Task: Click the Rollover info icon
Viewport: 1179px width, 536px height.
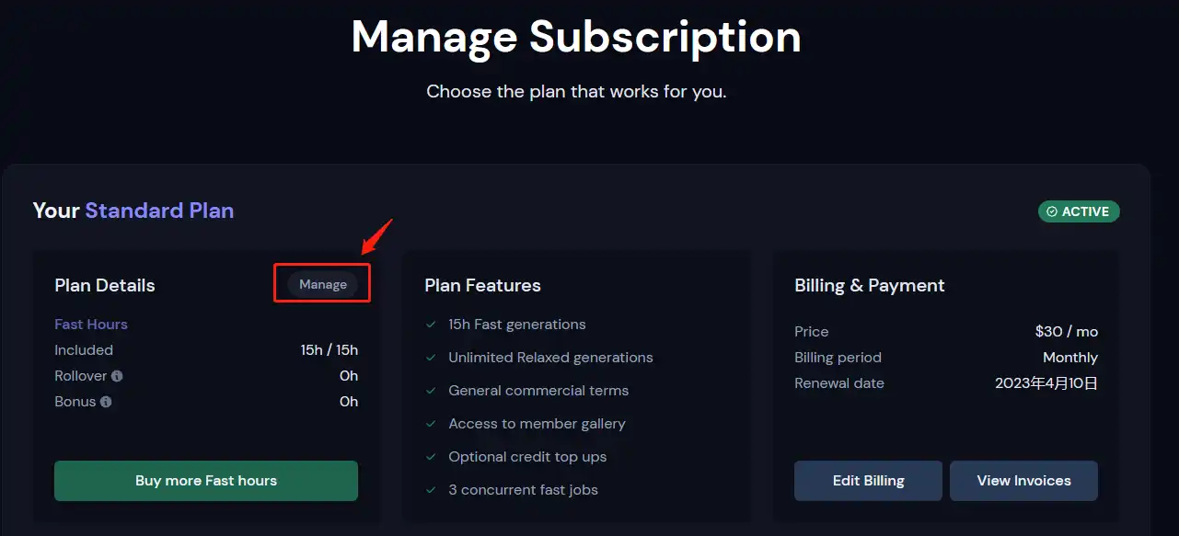Action: [x=117, y=376]
